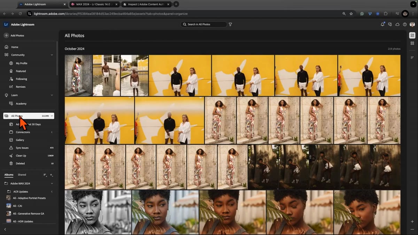The height and width of the screenshot is (235, 418).
Task: Click the album sort icon next to Shared
Action: pyautogui.click(x=45, y=175)
